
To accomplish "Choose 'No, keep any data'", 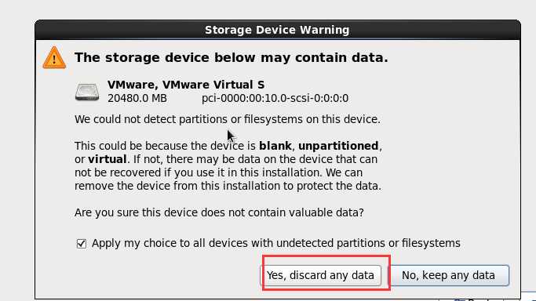I will (x=448, y=275).
